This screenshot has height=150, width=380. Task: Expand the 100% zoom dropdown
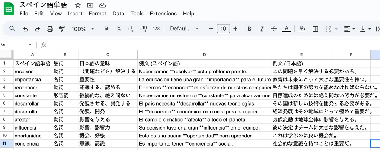(x=83, y=29)
